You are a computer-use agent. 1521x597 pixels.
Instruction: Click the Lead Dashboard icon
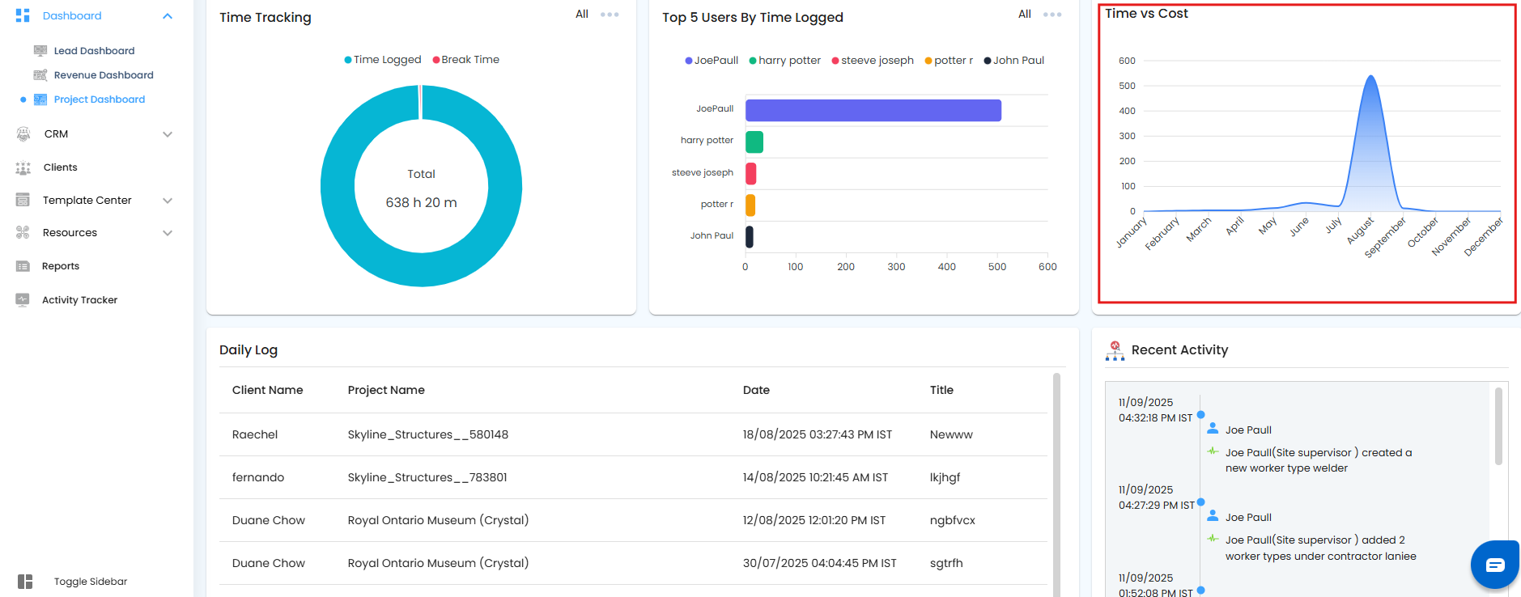pyautogui.click(x=40, y=50)
